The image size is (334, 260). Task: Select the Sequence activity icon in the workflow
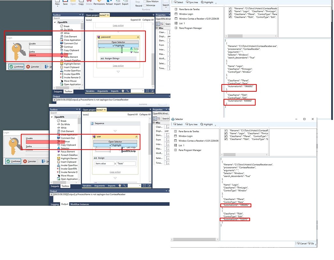(92, 123)
